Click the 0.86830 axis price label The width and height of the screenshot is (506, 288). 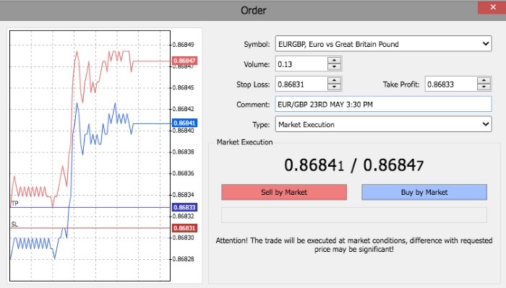click(184, 237)
